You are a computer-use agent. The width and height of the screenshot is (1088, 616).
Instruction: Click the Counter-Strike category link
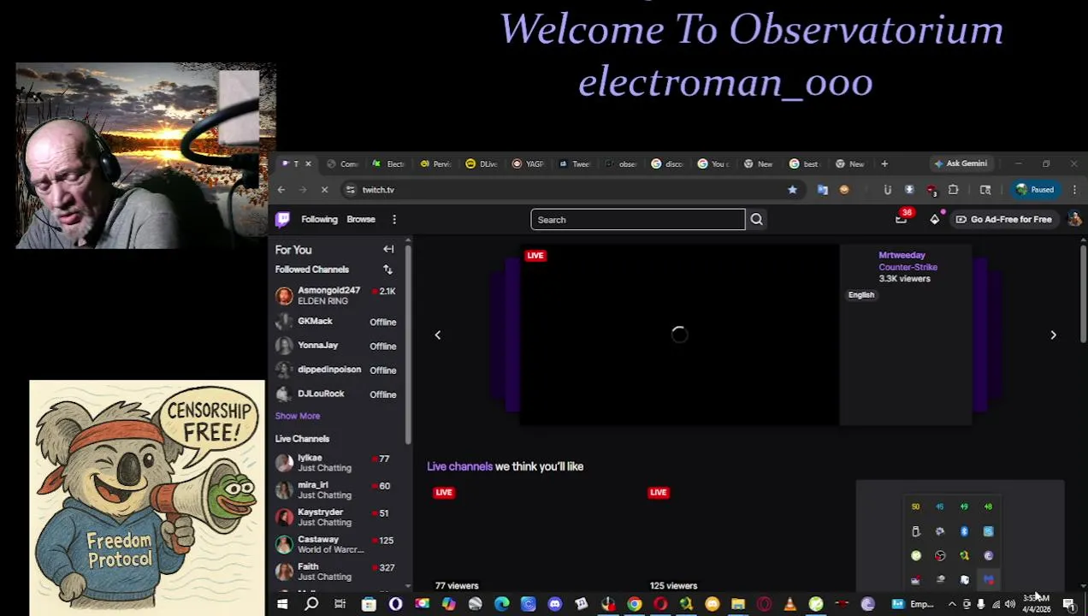tap(908, 267)
